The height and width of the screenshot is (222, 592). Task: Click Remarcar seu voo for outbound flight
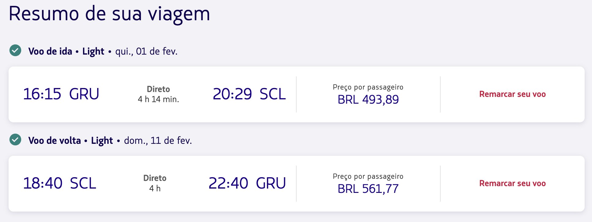[512, 94]
